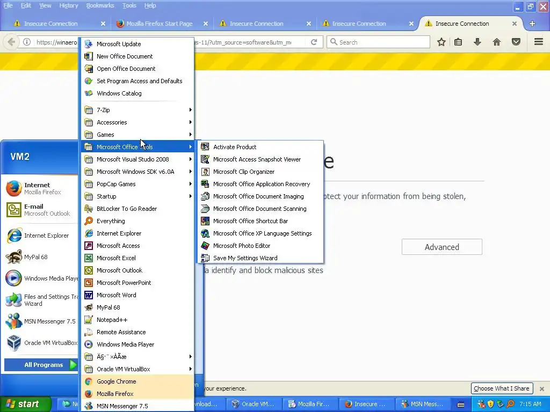Expand Microsoft Windows SDK v6.0A folder
The width and height of the screenshot is (550, 412).
pyautogui.click(x=137, y=172)
